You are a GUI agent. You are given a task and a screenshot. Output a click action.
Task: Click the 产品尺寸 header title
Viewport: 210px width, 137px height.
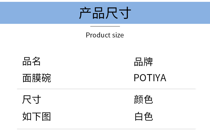(105, 13)
